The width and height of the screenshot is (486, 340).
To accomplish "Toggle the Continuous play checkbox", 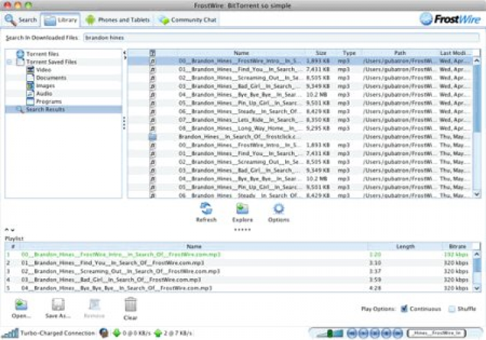I will click(x=404, y=308).
